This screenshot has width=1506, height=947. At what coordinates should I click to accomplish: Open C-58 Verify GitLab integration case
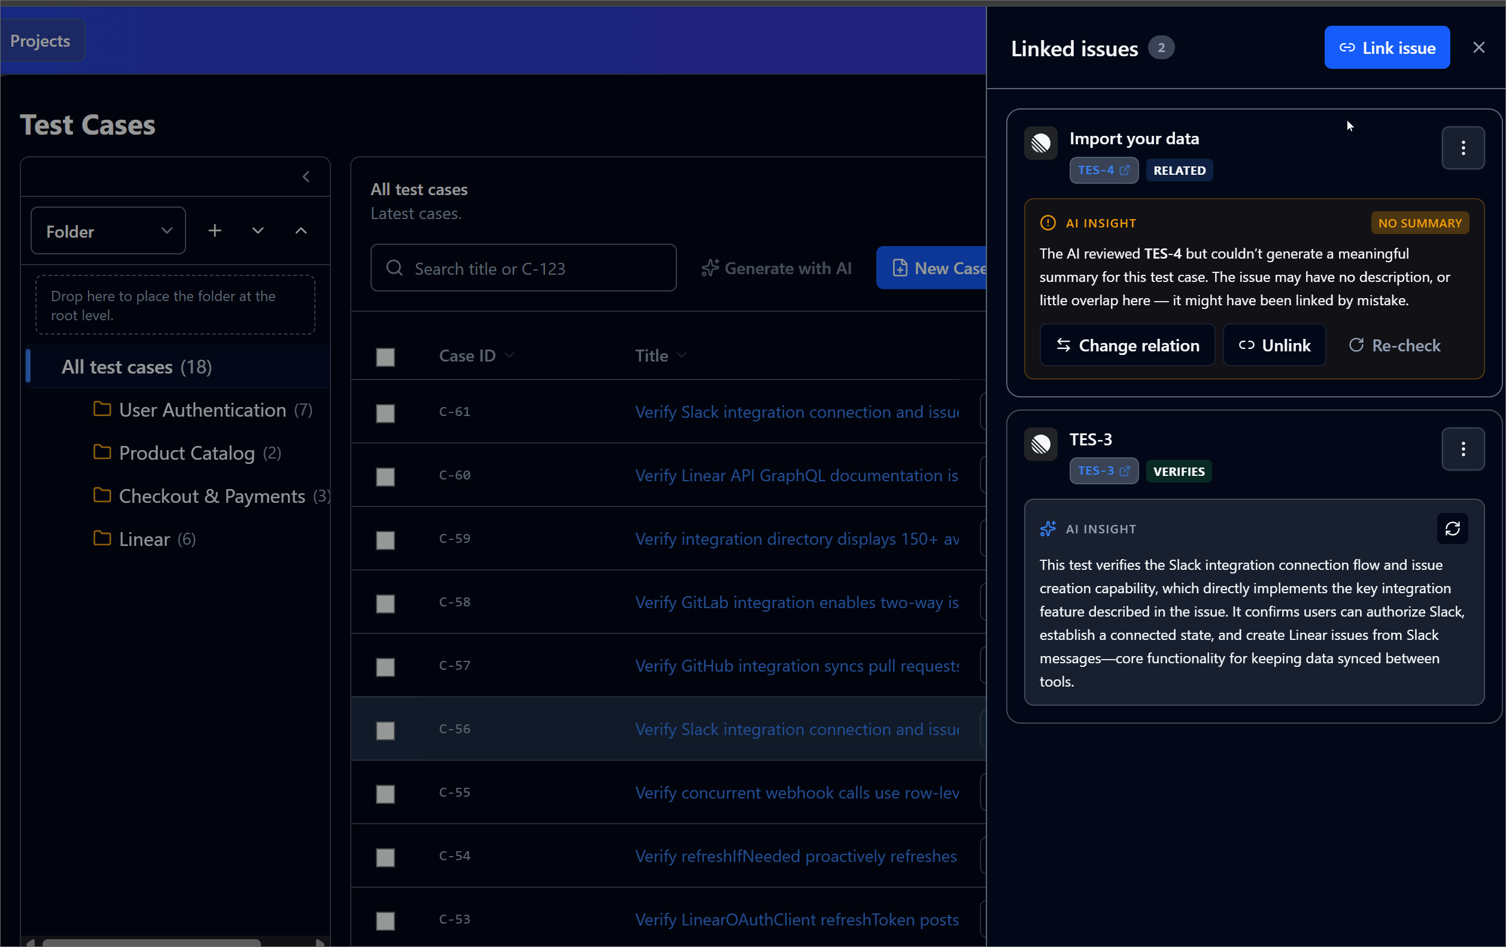[797, 602]
